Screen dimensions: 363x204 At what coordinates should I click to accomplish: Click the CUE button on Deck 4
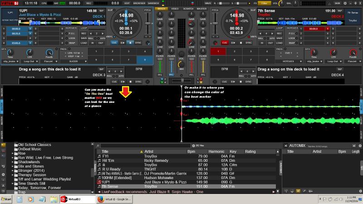[225, 82]
